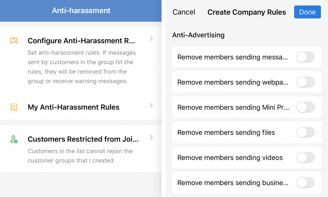Viewport: 328px width, 197px height.
Task: Click the My Anti-Harassment Rules clipboard icon
Action: (x=14, y=107)
